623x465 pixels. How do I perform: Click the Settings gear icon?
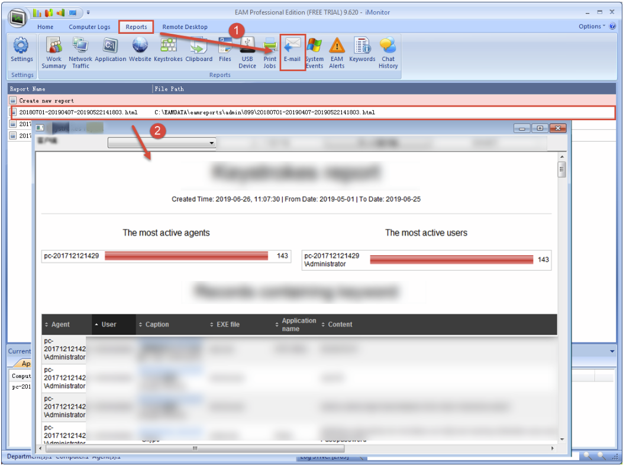click(x=22, y=50)
